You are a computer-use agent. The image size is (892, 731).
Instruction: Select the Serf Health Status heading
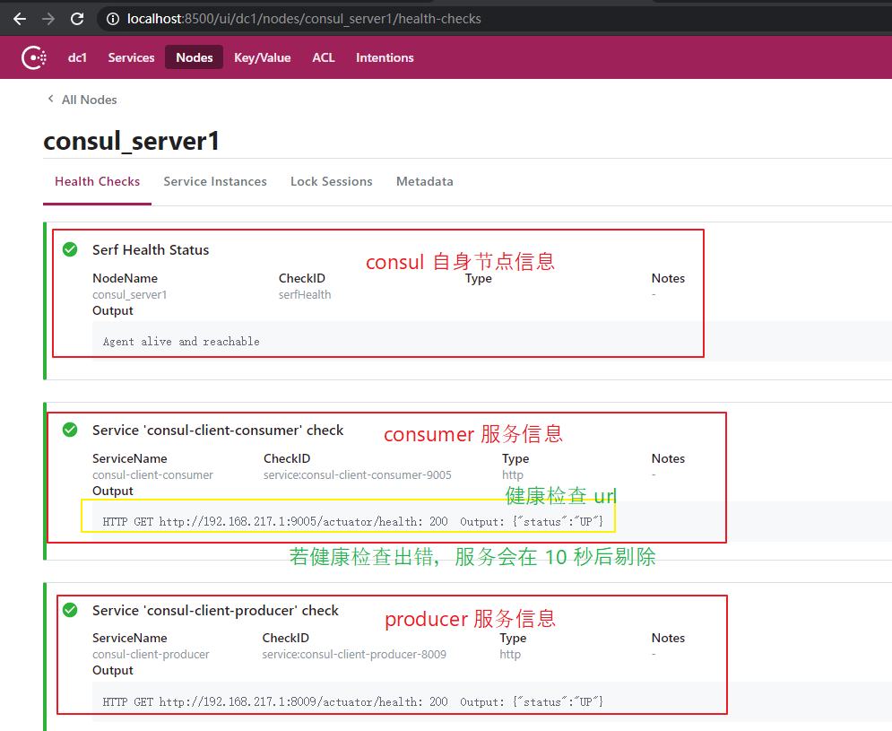151,250
